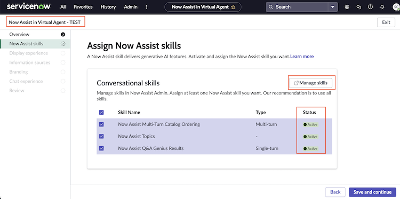The image size is (400, 199).
Task: Click the Assign Now Assist skills heading
Action: [134, 46]
